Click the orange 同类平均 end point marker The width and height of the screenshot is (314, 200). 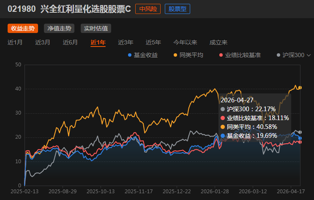[300, 88]
